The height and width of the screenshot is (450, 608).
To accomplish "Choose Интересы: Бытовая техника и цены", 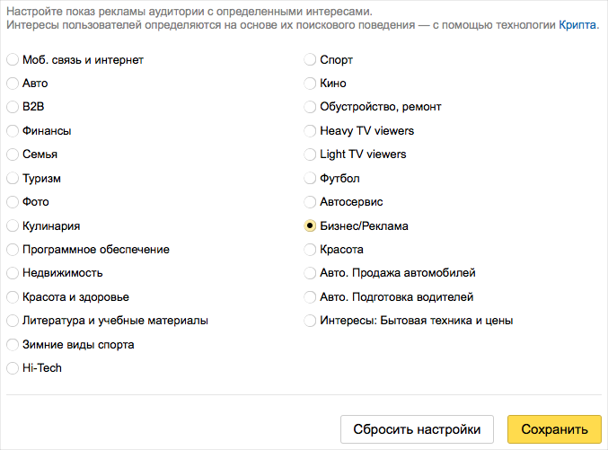I will [x=310, y=321].
